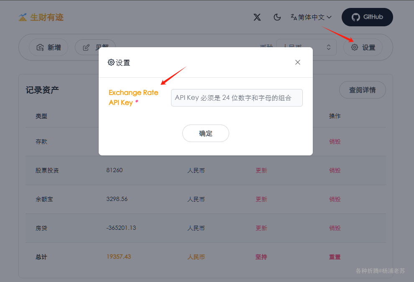414x282 pixels.
Task: Click the 查阅详情 button
Action: point(362,90)
